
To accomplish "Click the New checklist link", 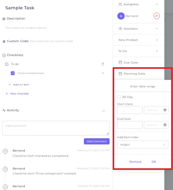I will pos(19,94).
